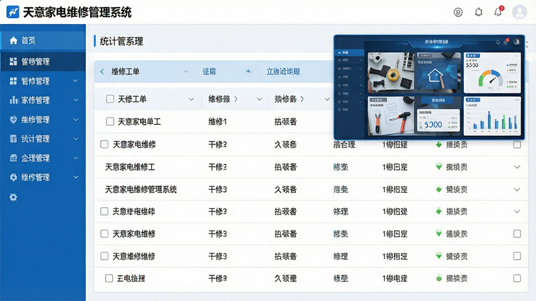
Task: Open the settings gear in the sidebar
Action: click(x=13, y=197)
